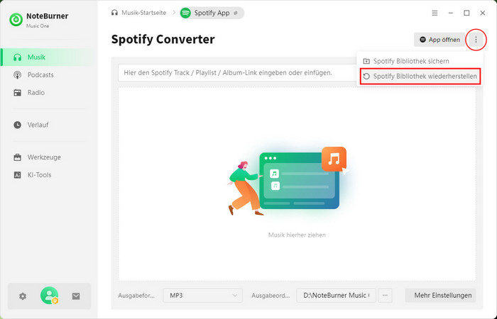The image size is (497, 319).
Task: Click the three-dot more options button
Action: click(476, 40)
